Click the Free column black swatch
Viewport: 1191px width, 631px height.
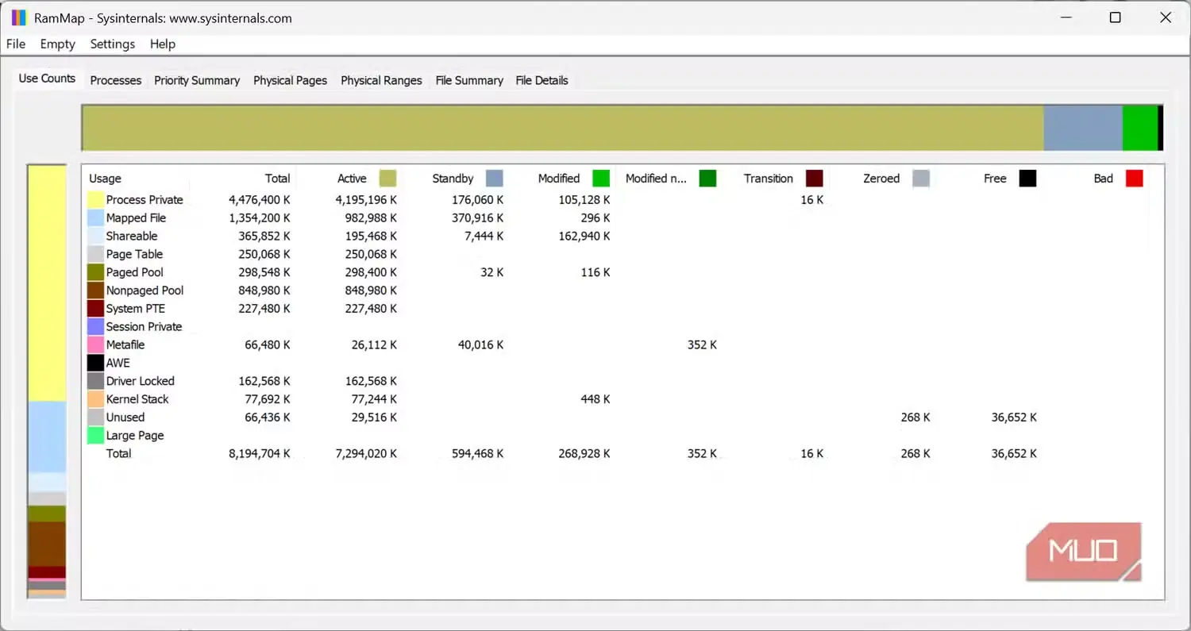click(1028, 179)
